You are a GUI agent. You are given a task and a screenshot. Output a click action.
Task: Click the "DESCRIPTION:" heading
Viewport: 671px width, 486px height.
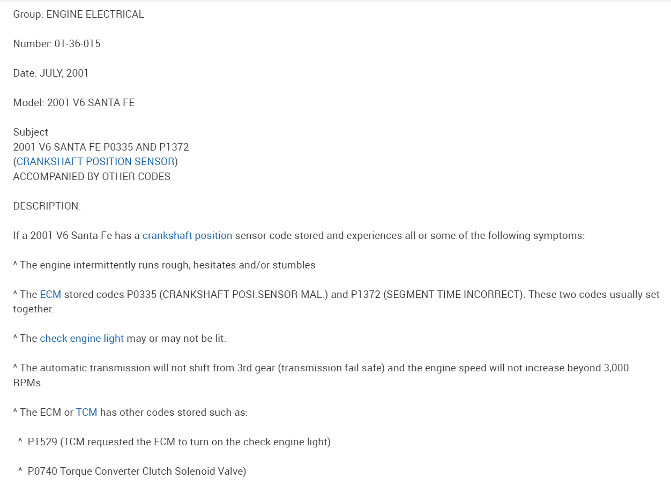coord(47,206)
